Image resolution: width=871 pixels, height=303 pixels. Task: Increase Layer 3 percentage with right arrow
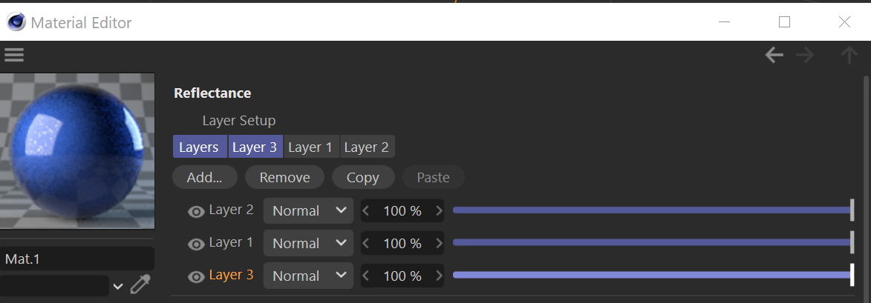point(439,276)
